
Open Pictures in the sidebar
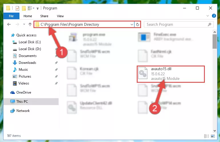pyautogui.click(x=22, y=76)
